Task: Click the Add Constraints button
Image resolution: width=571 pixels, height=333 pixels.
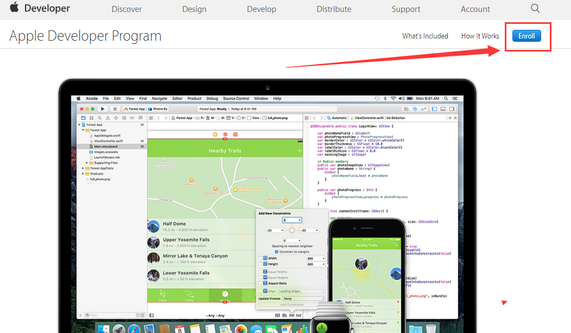Action: click(x=291, y=305)
